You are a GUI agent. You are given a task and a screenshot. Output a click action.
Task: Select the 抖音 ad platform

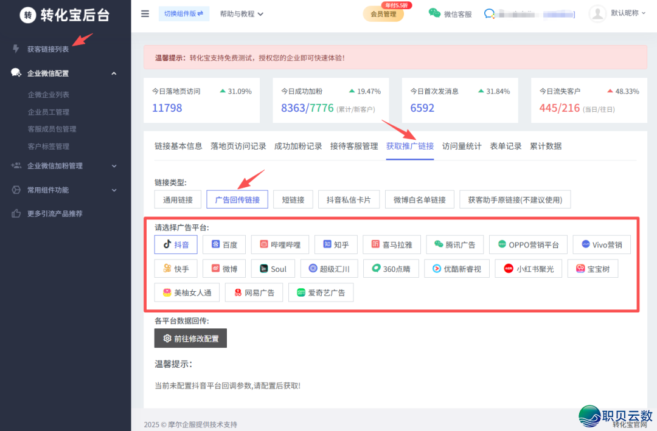175,244
